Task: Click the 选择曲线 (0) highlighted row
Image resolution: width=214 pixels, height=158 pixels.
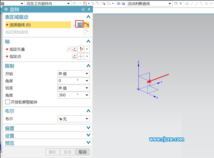Action: click(38, 25)
